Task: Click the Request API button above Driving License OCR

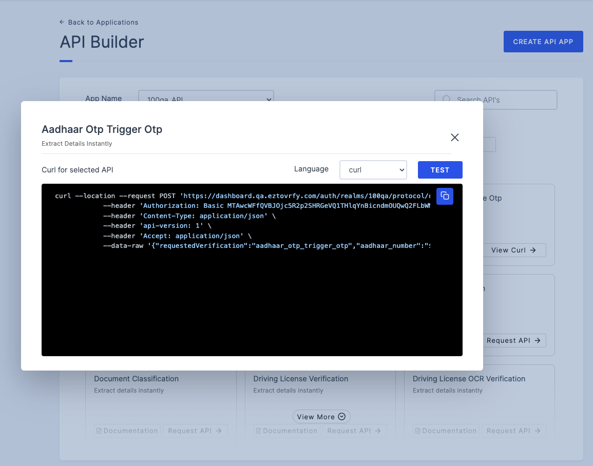Action: click(x=513, y=340)
